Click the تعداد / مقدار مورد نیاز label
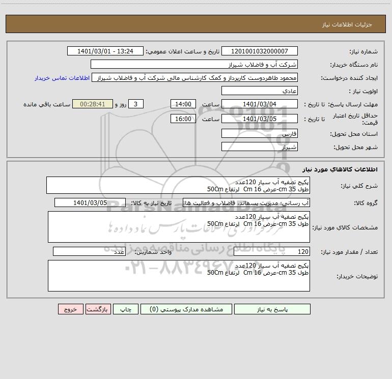 coord(349,252)
